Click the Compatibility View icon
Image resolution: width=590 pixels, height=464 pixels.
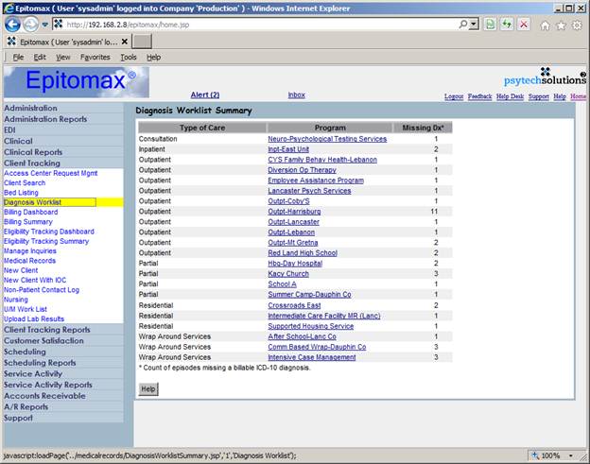[491, 24]
